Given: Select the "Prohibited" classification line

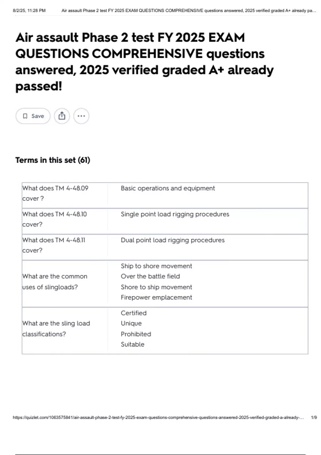Looking at the screenshot, I should [x=136, y=334].
